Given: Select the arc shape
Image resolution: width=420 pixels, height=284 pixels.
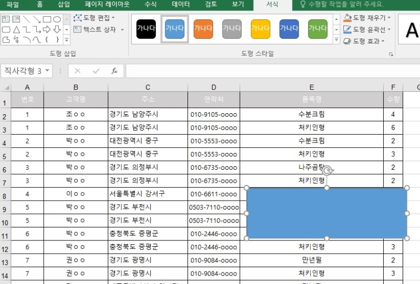Looking at the screenshot, I should (x=26, y=40).
